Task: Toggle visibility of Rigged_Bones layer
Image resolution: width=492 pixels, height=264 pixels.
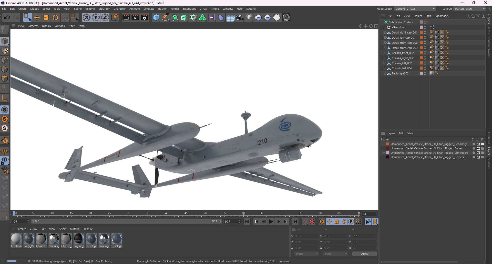Action: tap(478, 148)
